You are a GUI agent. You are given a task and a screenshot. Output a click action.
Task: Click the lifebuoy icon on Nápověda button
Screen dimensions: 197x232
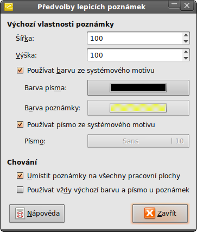tap(20, 214)
